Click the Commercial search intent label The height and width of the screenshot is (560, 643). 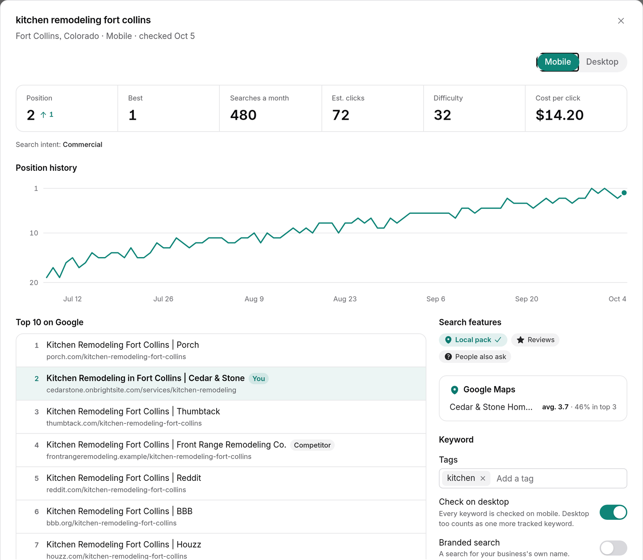[x=82, y=145]
